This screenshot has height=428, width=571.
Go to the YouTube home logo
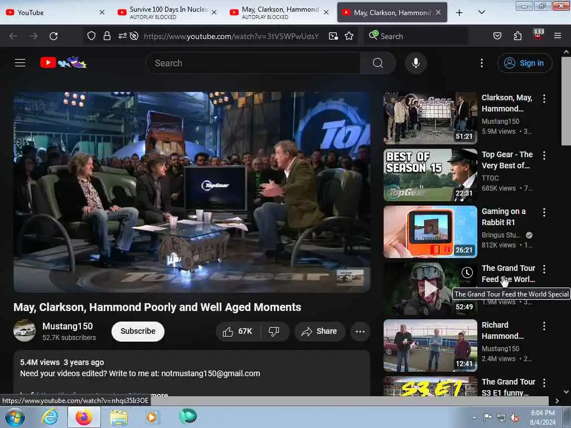click(64, 62)
